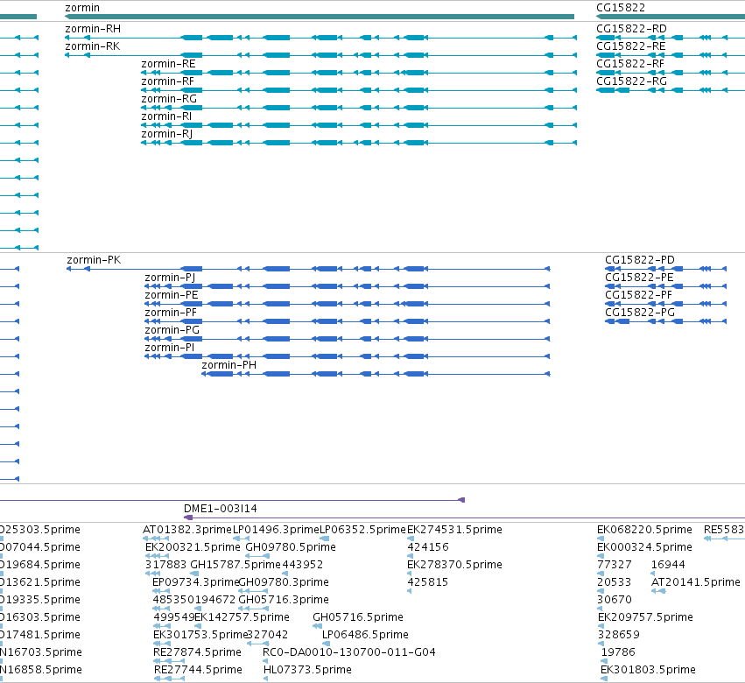Click transcript zormin-RG

[x=169, y=99]
